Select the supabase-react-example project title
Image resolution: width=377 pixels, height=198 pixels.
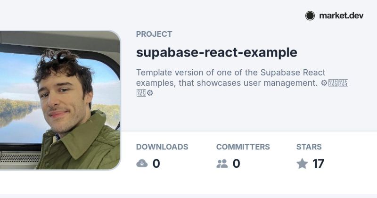point(217,52)
